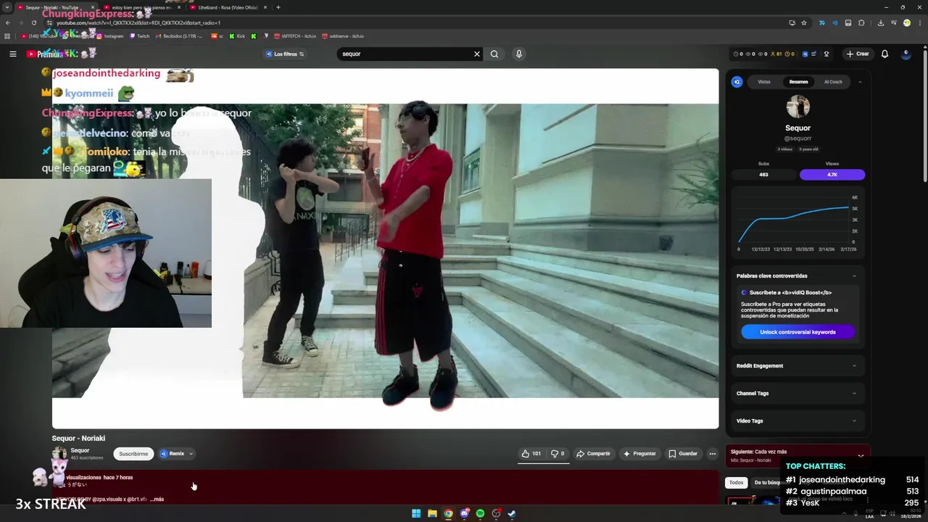Switch to the AI Coach tab
This screenshot has width=928, height=522.
coord(833,82)
